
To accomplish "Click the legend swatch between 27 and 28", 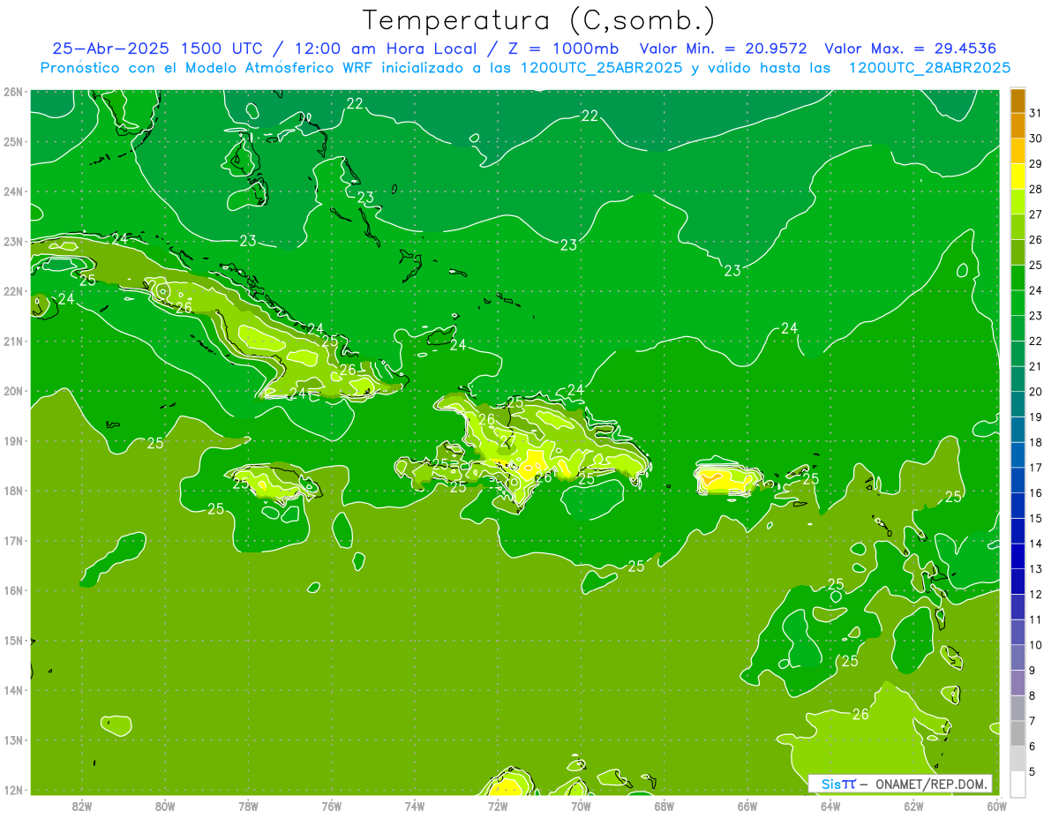I will [1018, 201].
